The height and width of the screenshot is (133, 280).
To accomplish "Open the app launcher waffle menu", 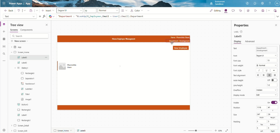I will click(x=4, y=3).
